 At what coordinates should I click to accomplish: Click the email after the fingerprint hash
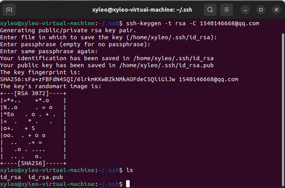click(x=208, y=79)
